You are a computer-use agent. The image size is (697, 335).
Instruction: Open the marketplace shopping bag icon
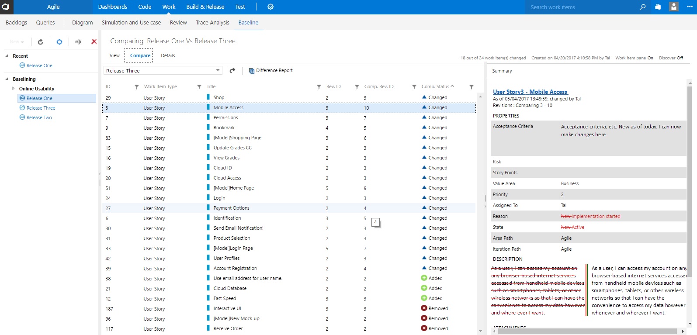coord(658,7)
